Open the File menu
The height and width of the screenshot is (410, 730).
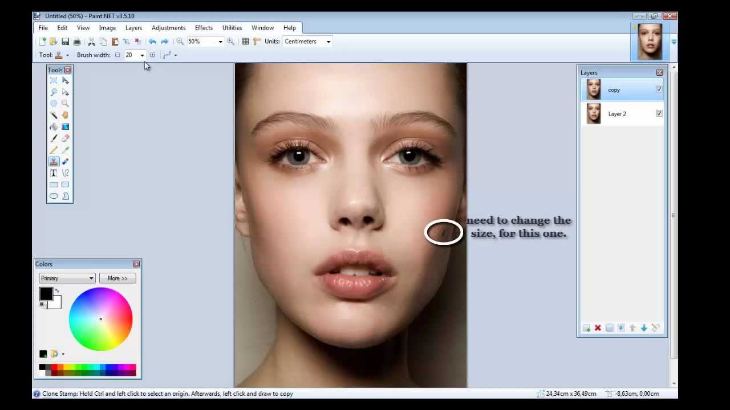(x=43, y=28)
